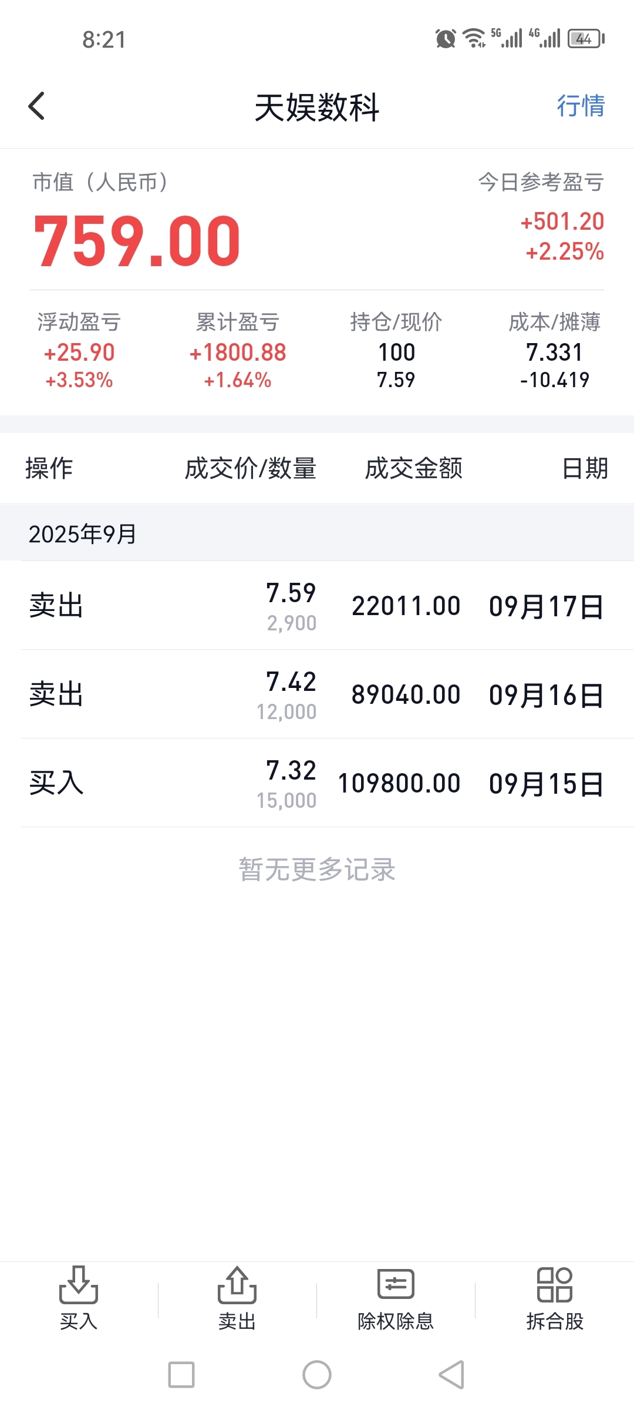Tap the 买入 buy icon
The width and height of the screenshot is (634, 1410).
[79, 1298]
